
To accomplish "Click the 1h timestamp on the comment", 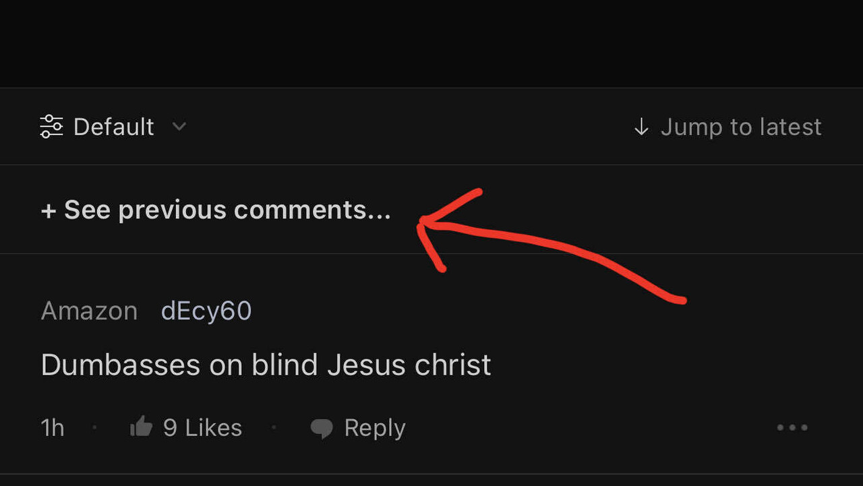I will pyautogui.click(x=52, y=427).
